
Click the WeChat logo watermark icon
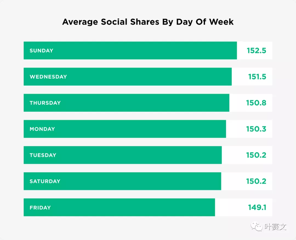pos(257,227)
